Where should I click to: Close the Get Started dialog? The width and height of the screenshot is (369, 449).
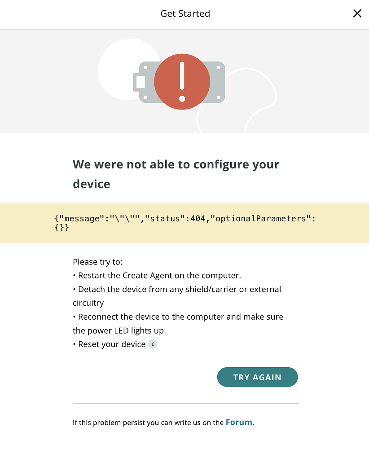click(357, 13)
